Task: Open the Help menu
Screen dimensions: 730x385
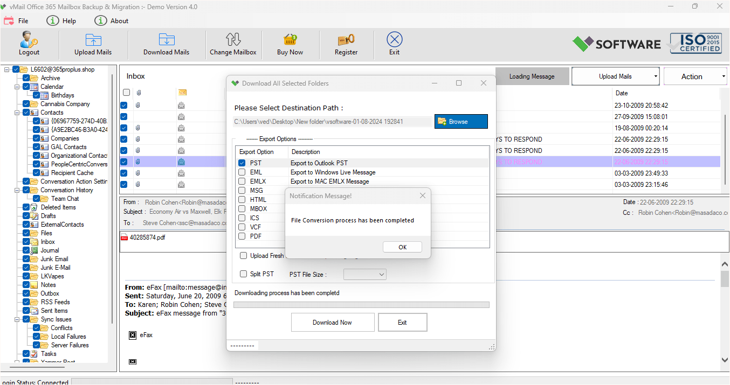Action: (61, 20)
